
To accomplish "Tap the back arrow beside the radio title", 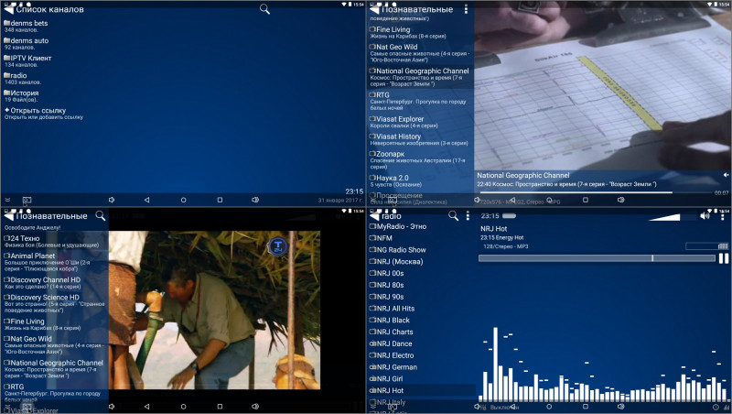I will pos(374,216).
